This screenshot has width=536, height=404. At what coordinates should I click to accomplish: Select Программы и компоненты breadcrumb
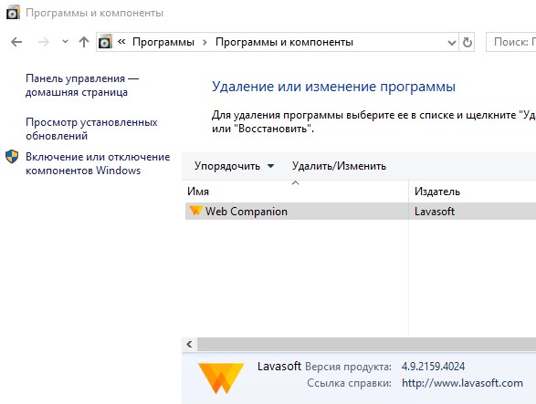pyautogui.click(x=284, y=42)
